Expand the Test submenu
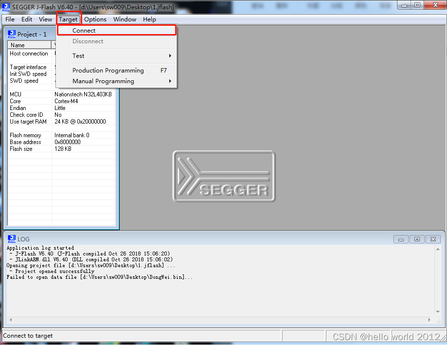This screenshot has width=447, height=345. [x=117, y=56]
